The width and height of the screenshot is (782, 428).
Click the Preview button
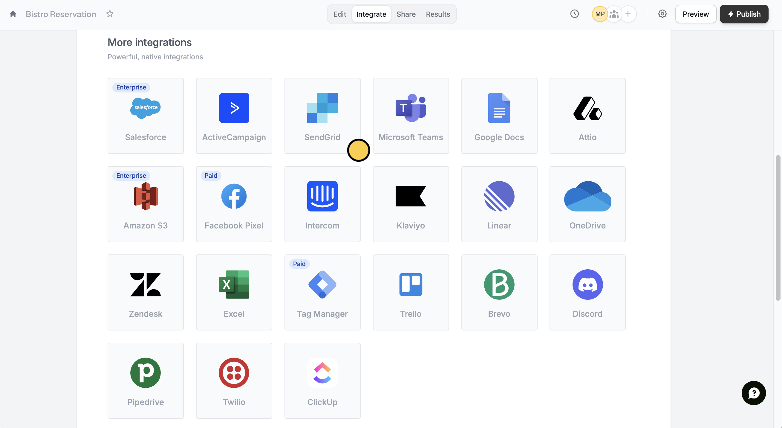695,14
